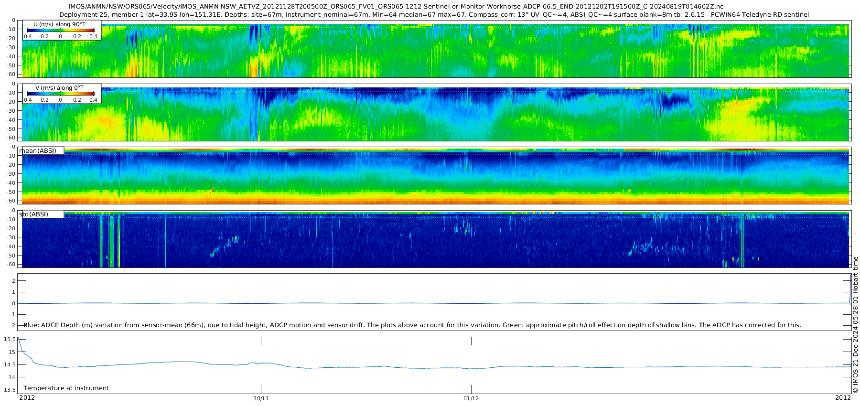Click the 2 tick on the depth variation axis
This screenshot has width=860, height=406.
[13, 281]
